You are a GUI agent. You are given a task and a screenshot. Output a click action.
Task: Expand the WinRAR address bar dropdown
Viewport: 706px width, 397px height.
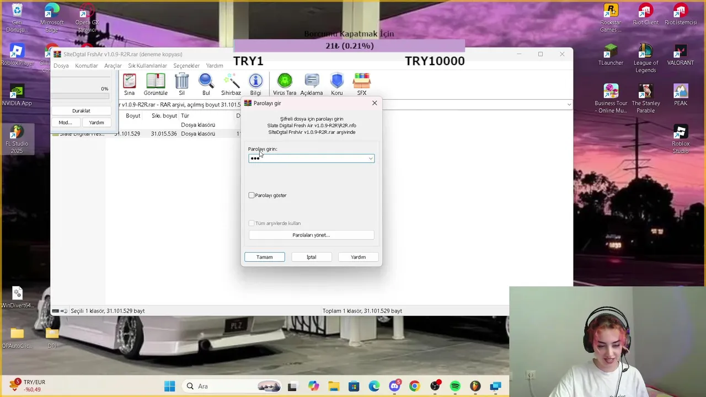pos(569,104)
